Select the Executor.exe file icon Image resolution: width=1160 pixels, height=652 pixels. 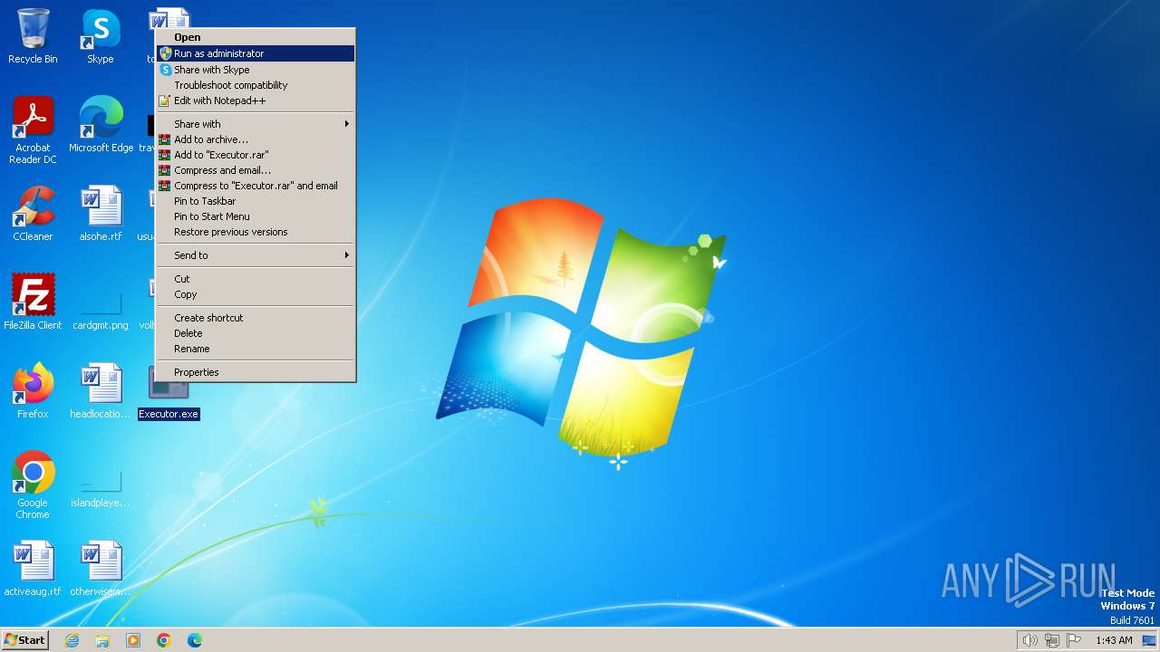(169, 393)
